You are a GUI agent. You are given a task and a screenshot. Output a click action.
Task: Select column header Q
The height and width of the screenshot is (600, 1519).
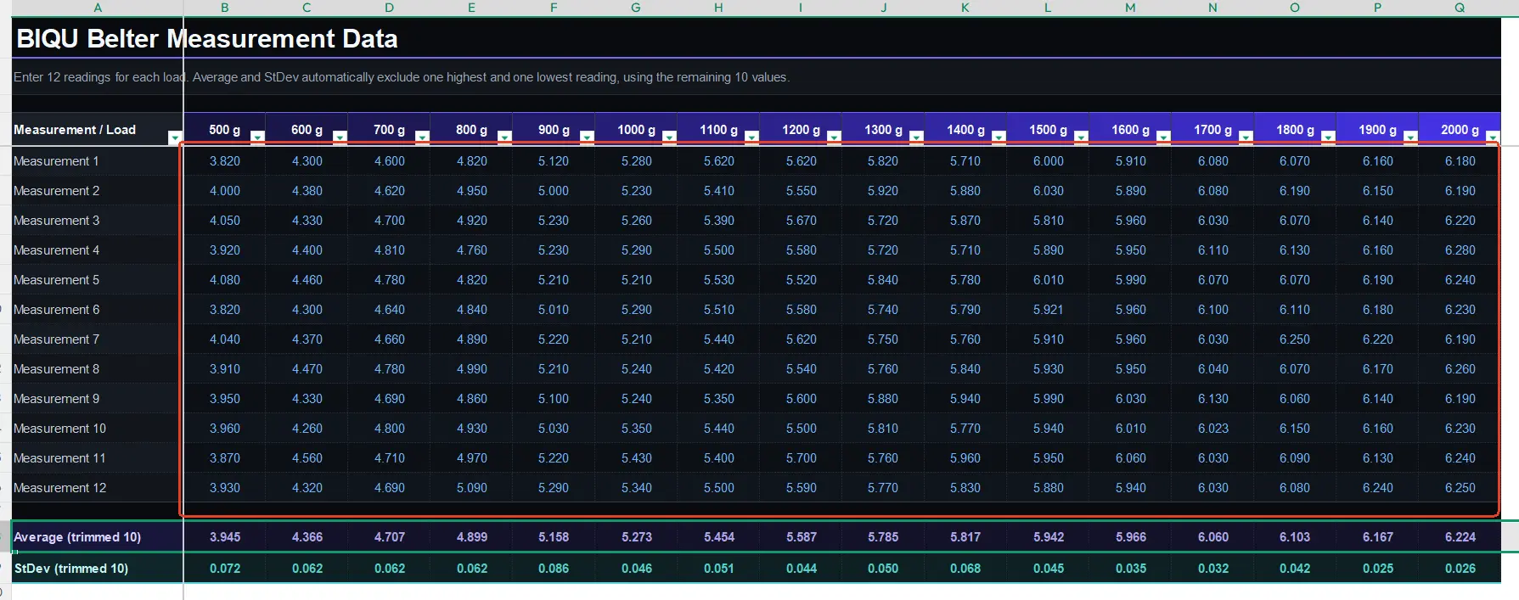(1460, 8)
